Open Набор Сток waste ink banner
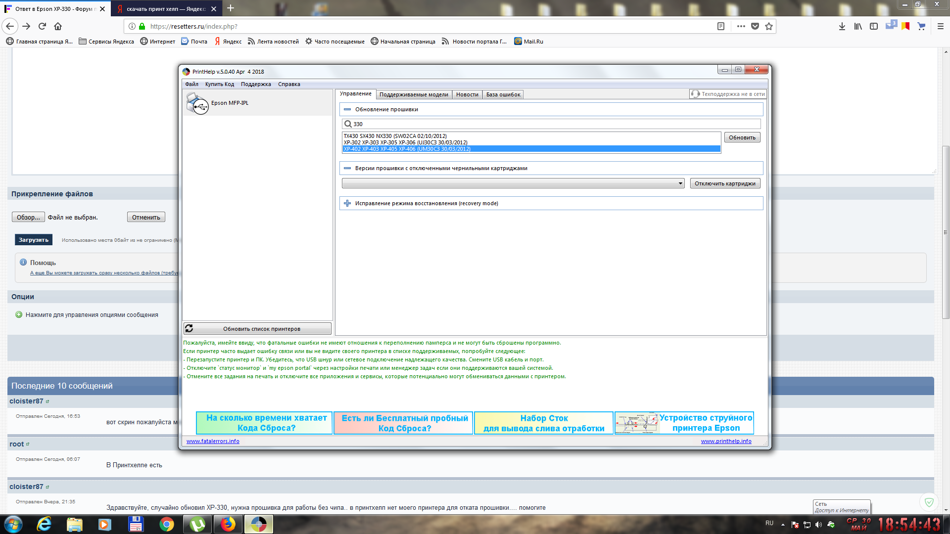 coord(544,423)
